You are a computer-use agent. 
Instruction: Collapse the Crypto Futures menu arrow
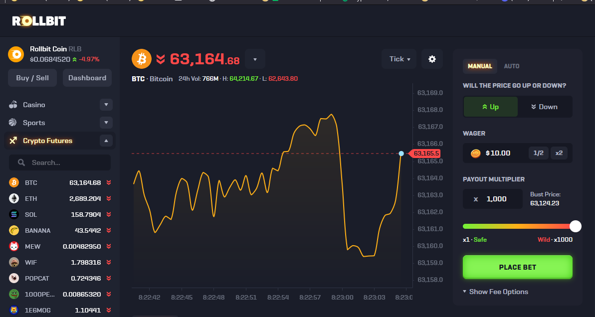coord(106,141)
